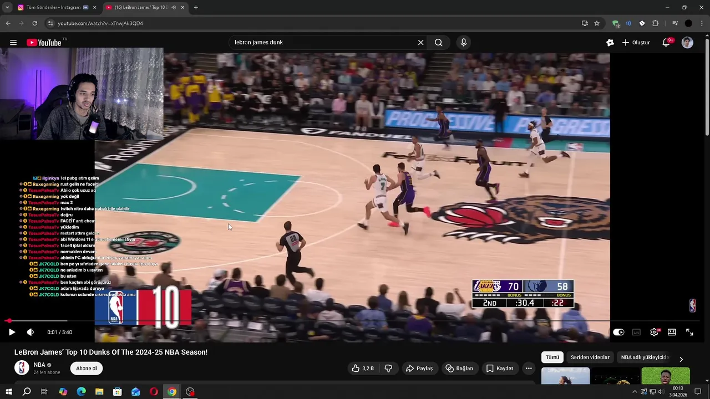This screenshot has width=710, height=399.
Task: Click the youtube.com address bar URL
Action: pos(100,23)
